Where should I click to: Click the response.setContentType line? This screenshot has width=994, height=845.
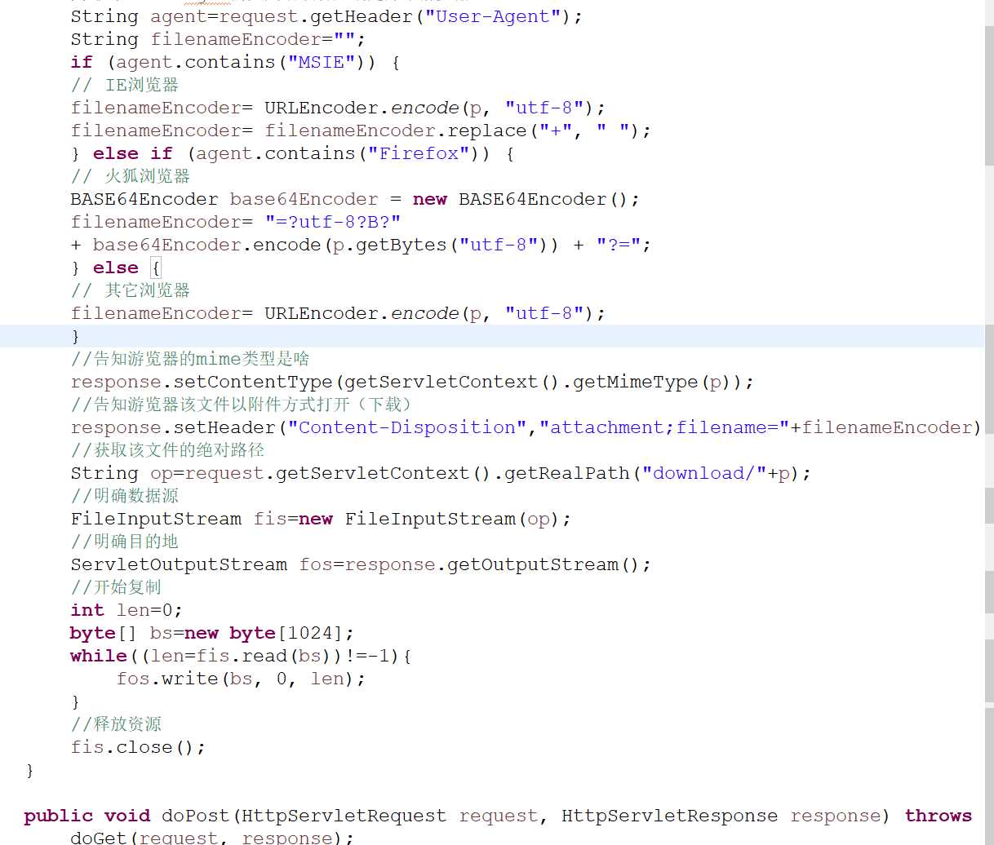[x=412, y=382]
